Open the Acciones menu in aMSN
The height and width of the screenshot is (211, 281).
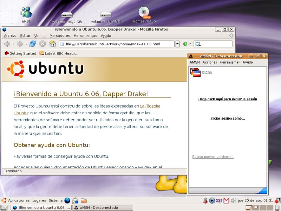pos(210,62)
